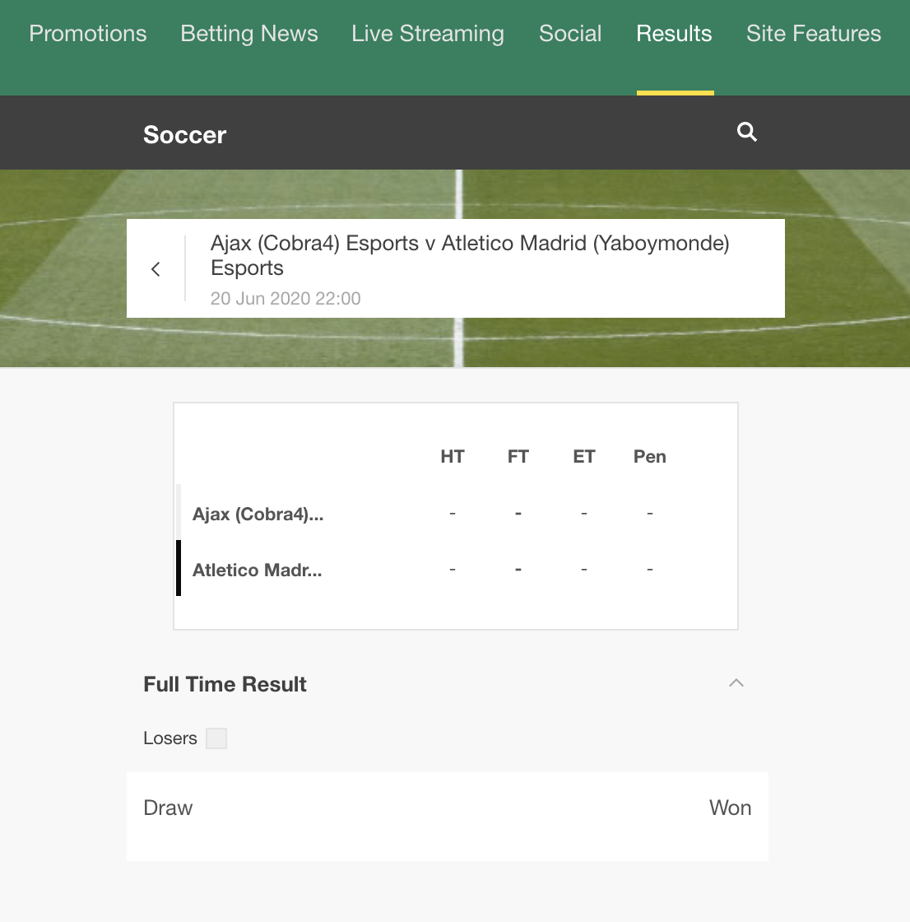This screenshot has width=910, height=922.
Task: Click the Full Time Result heading
Action: click(225, 684)
